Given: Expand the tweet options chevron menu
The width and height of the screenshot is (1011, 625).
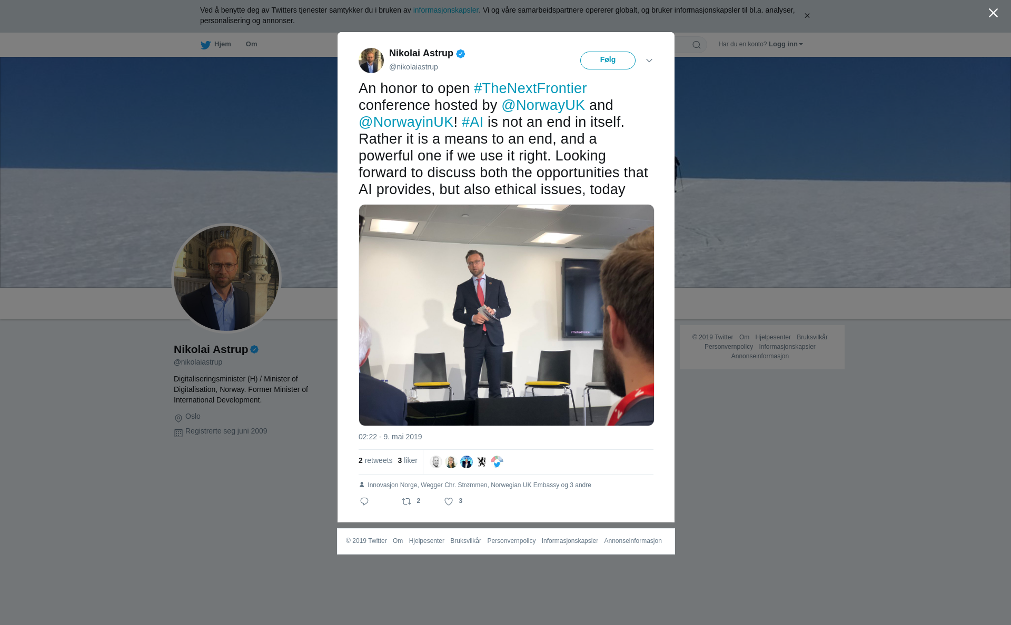Looking at the screenshot, I should (x=649, y=61).
